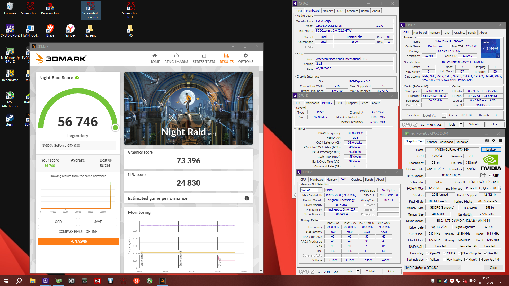Click the muted volume icon in the tray
The image size is (509, 286).
click(464, 281)
